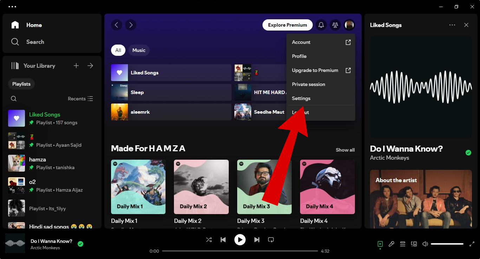Image resolution: width=480 pixels, height=259 pixels.
Task: Open the three-dot app menu in title bar
Action: click(x=12, y=7)
